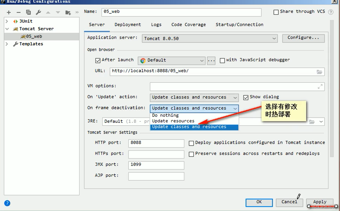This screenshot has width=340, height=211.
Task: Switch to Code Coverage tab
Action: (188, 25)
